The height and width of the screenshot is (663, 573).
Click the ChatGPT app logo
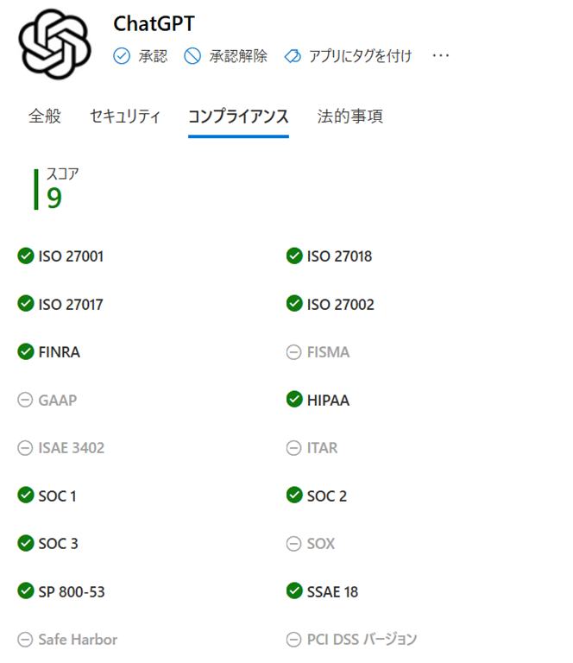[x=54, y=43]
